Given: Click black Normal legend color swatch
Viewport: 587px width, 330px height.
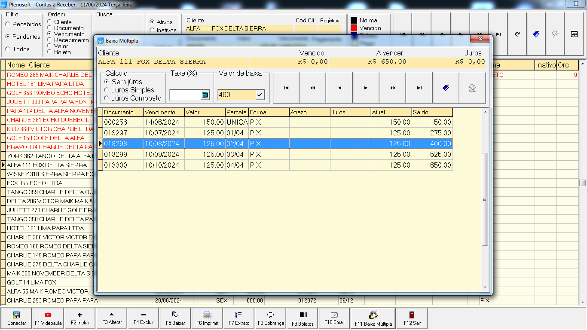Looking at the screenshot, I should tap(354, 20).
